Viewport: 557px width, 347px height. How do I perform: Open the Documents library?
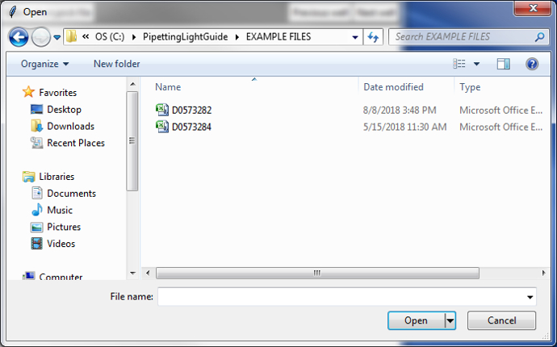click(x=71, y=193)
